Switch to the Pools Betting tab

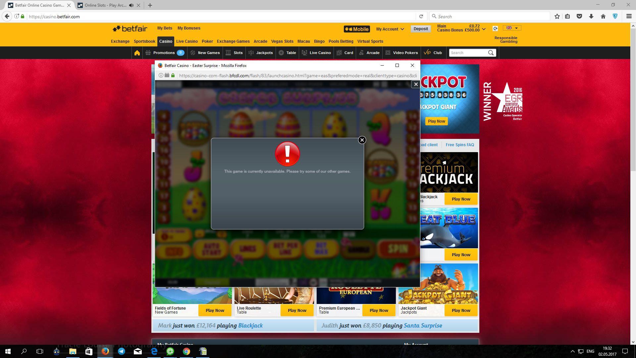click(341, 41)
